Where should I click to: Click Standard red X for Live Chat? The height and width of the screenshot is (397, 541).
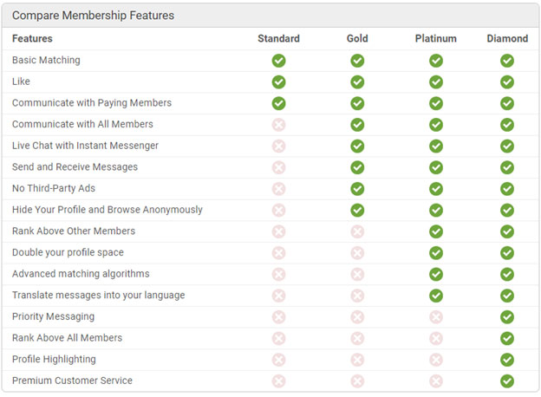278,146
